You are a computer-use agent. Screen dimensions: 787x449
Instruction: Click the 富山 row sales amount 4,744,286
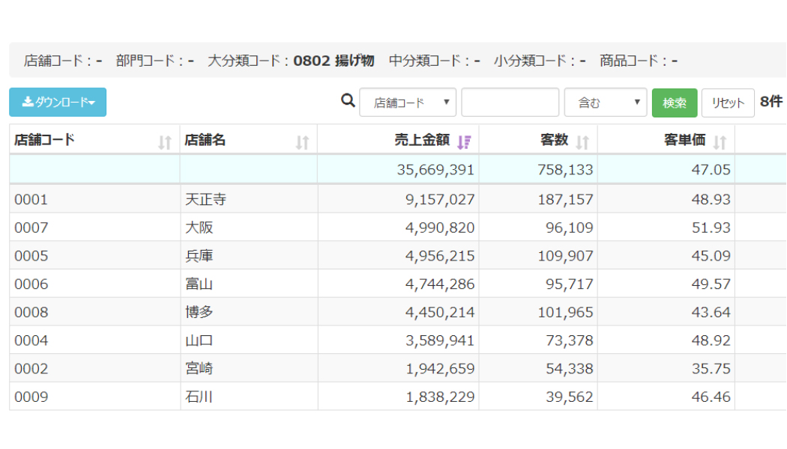pyautogui.click(x=440, y=284)
